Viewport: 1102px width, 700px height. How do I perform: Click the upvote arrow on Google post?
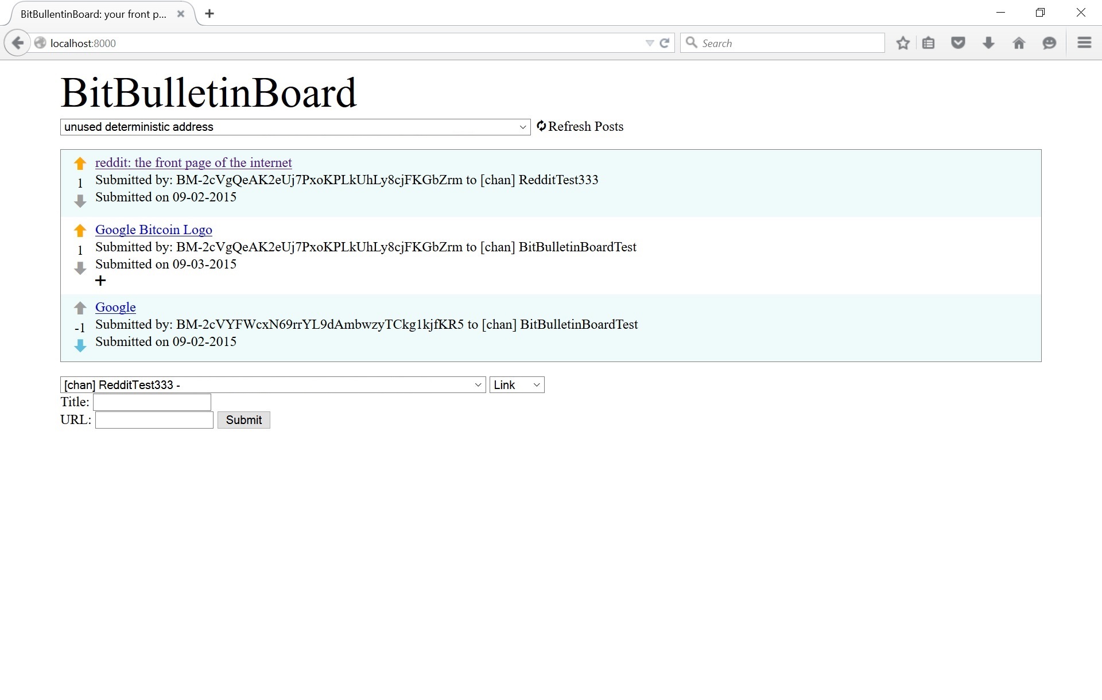point(80,308)
